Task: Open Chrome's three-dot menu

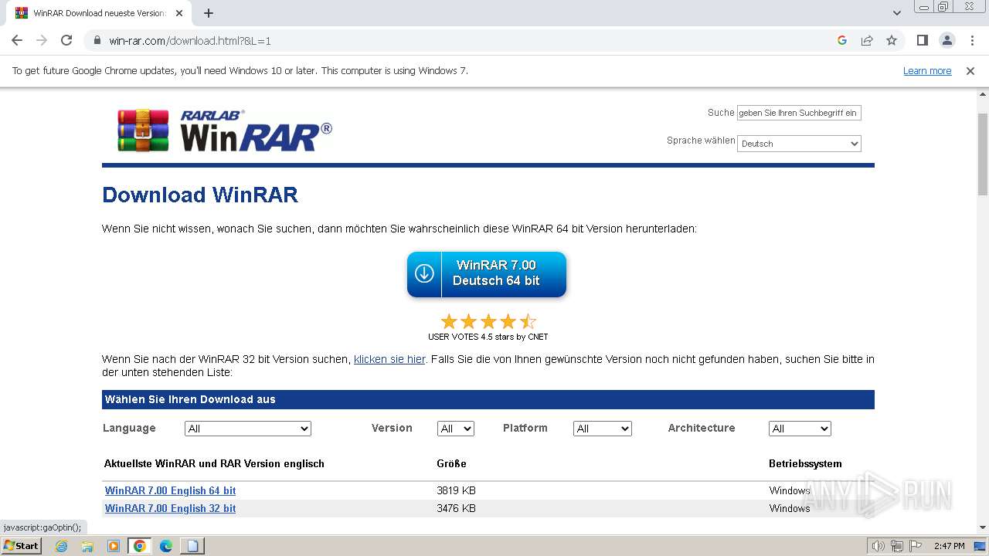Action: (x=972, y=40)
